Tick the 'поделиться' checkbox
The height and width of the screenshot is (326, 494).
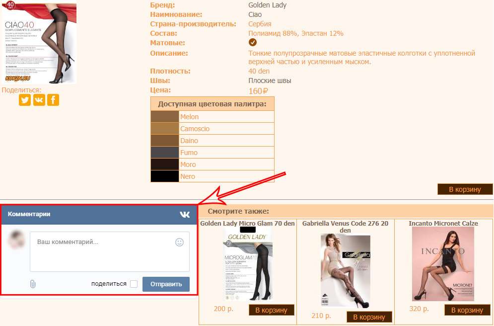click(134, 284)
